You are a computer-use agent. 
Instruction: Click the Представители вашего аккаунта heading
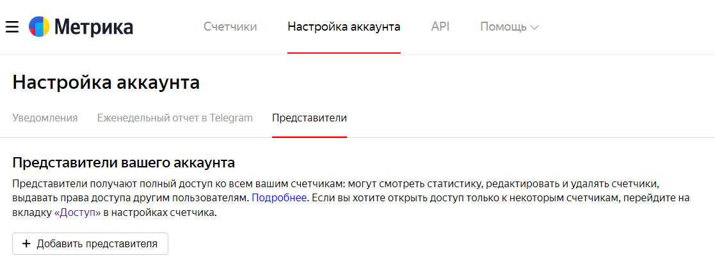point(124,162)
